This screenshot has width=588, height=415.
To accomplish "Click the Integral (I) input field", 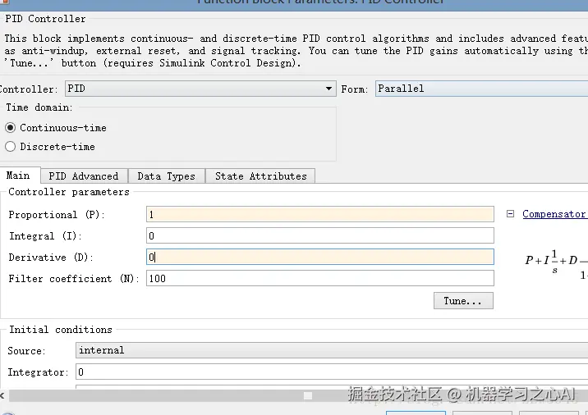I will (320, 235).
